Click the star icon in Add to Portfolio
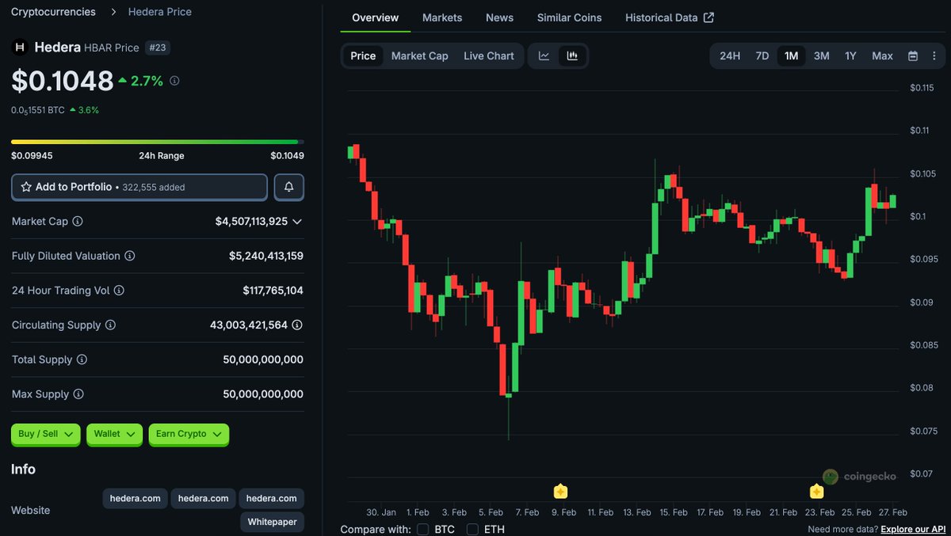951x536 pixels. (x=26, y=187)
